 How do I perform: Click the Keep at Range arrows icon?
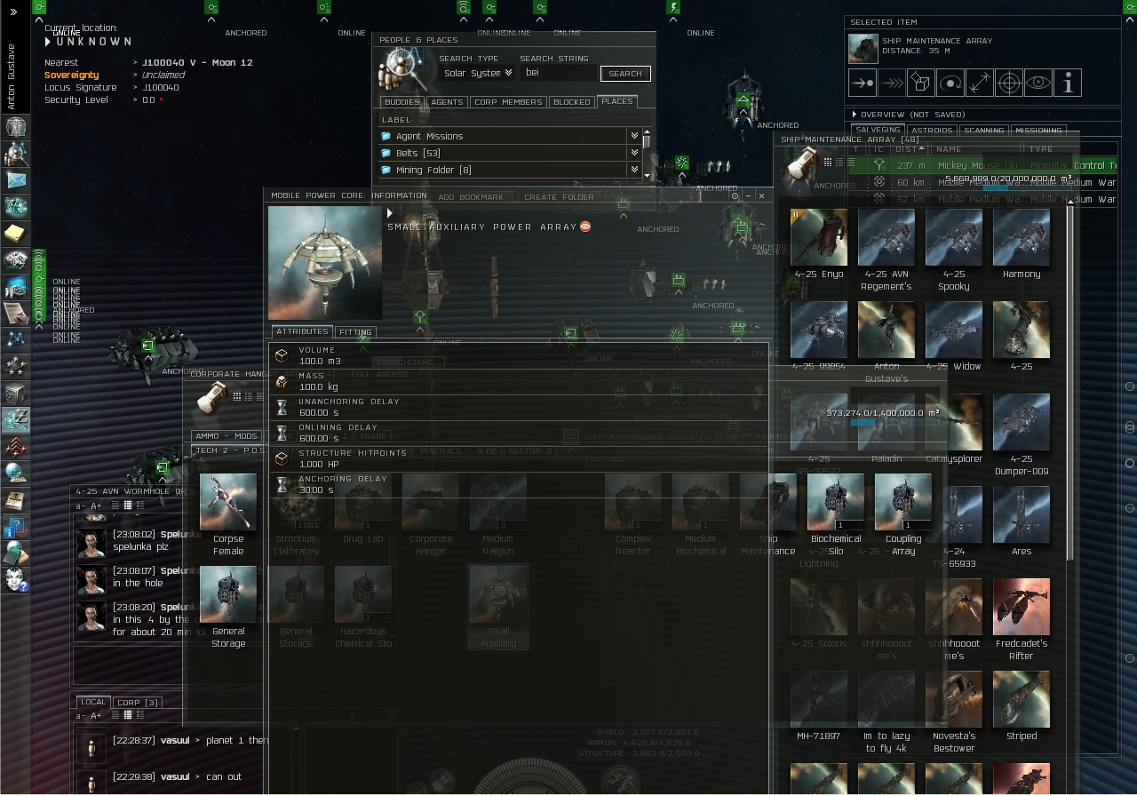(x=980, y=83)
